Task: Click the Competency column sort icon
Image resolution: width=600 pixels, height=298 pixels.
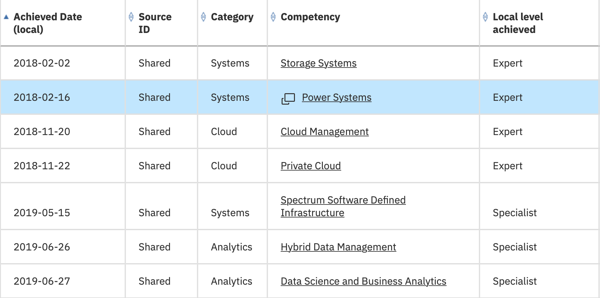Action: click(273, 17)
